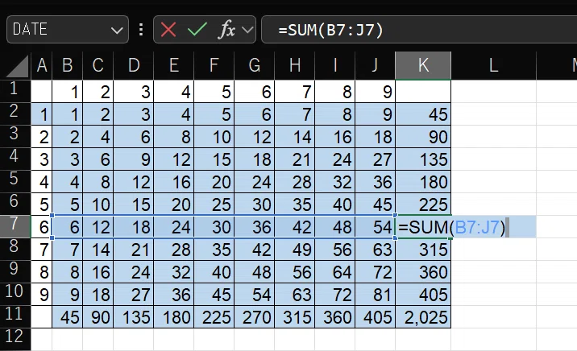Click cell K3 containing 90

point(423,137)
